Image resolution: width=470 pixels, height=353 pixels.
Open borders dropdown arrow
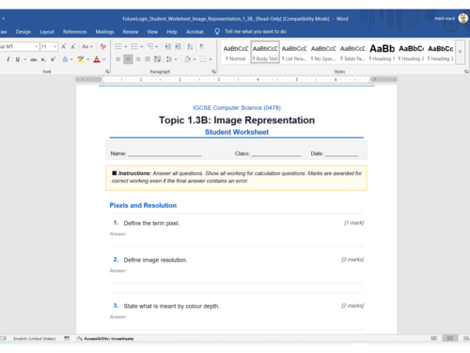tap(211, 59)
